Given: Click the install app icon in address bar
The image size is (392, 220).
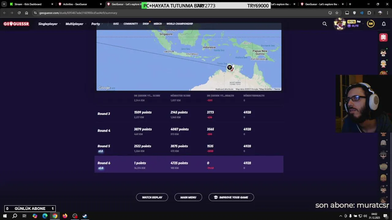Looking at the screenshot, I should point(330,13).
